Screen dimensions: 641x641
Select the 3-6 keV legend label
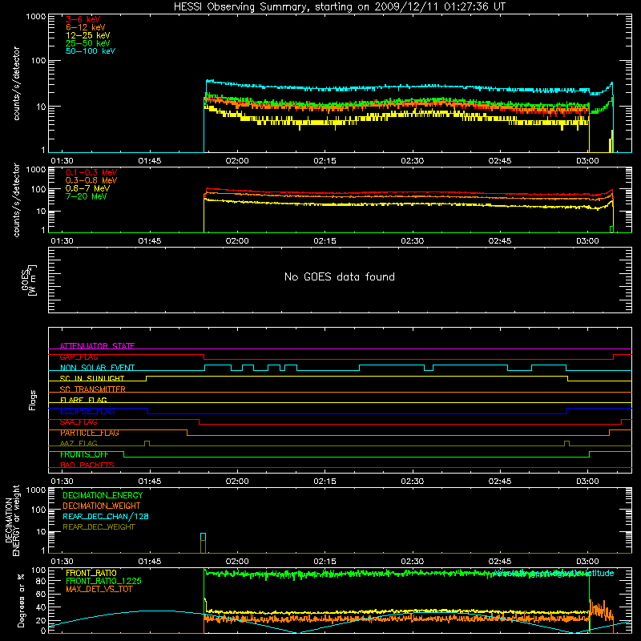83,19
